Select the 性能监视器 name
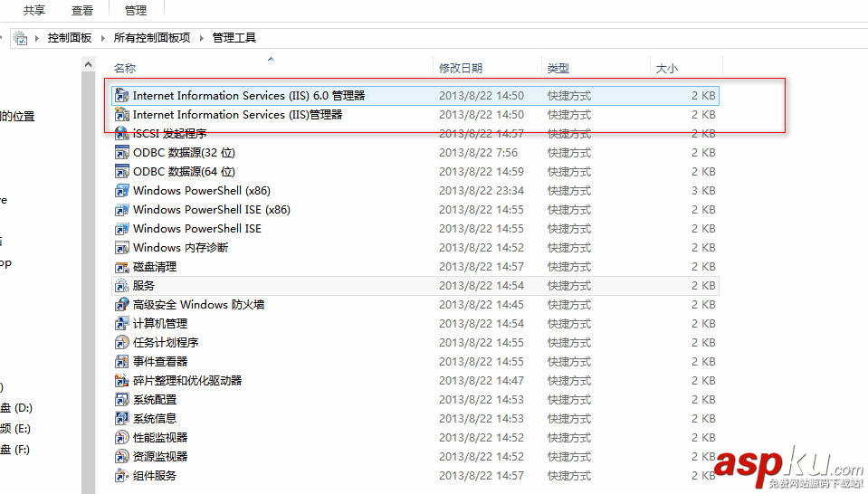868x494 pixels. coord(160,438)
